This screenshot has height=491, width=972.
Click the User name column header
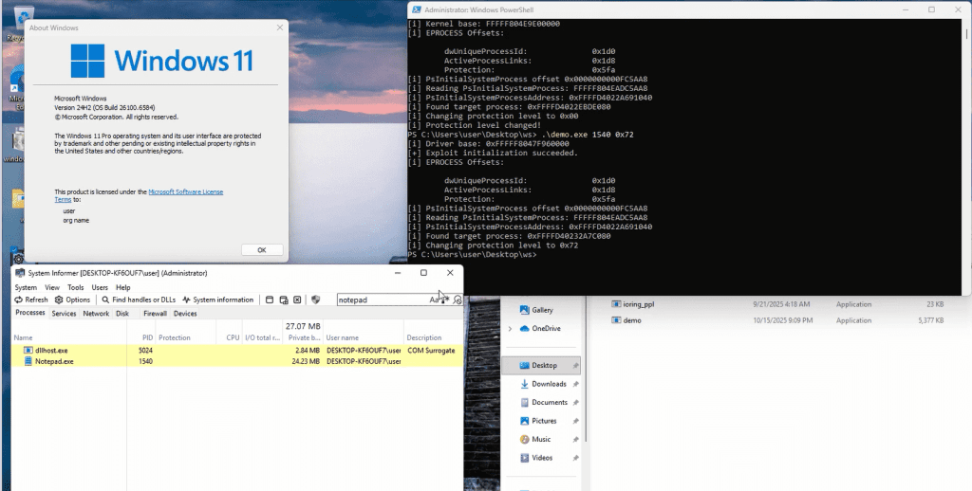coord(364,337)
